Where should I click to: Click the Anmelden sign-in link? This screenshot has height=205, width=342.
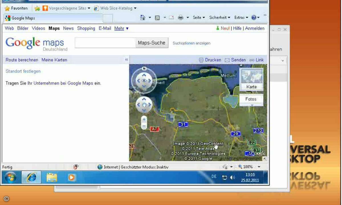(x=255, y=28)
